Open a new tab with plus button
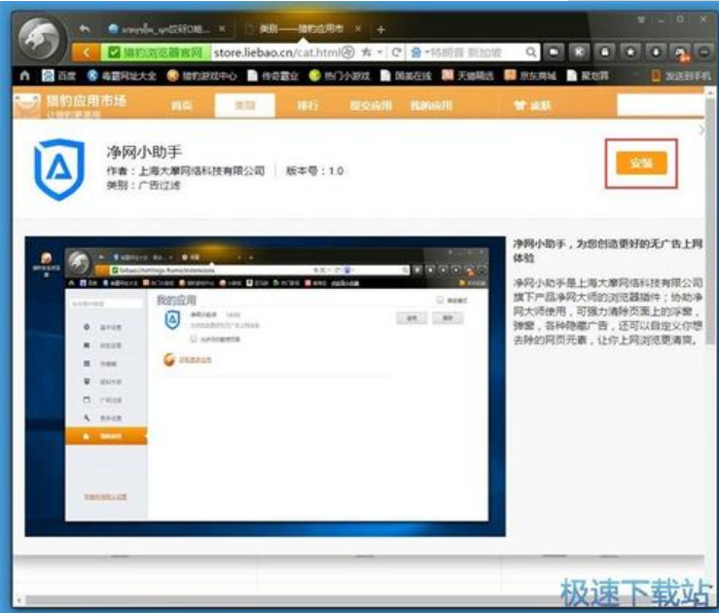 point(380,30)
